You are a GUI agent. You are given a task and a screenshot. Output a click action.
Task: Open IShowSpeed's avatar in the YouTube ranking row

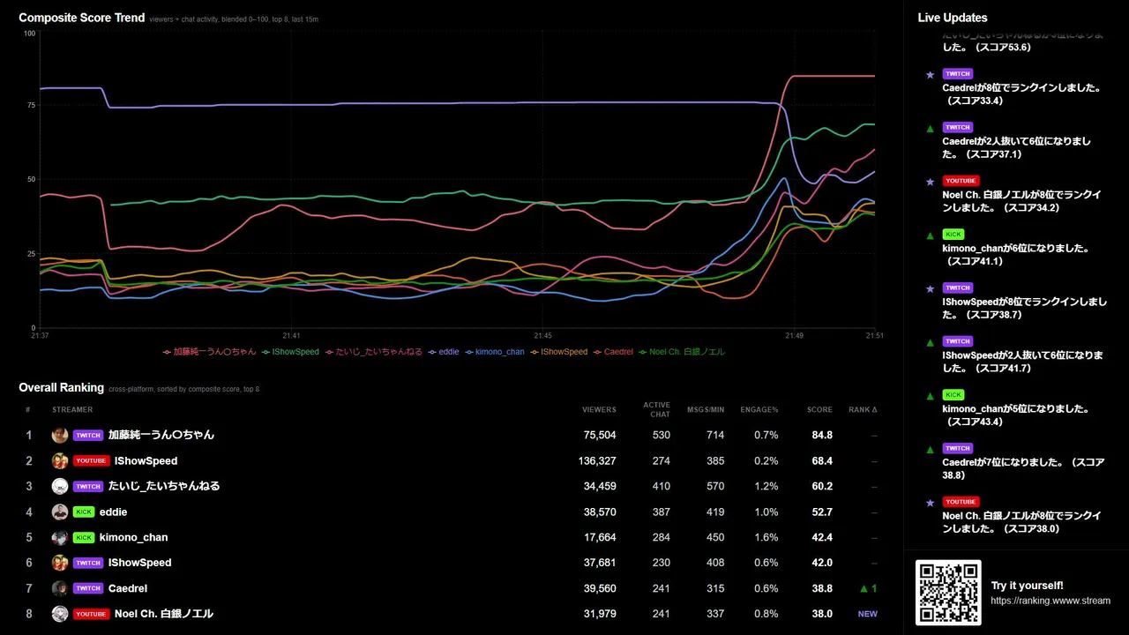pyautogui.click(x=60, y=460)
